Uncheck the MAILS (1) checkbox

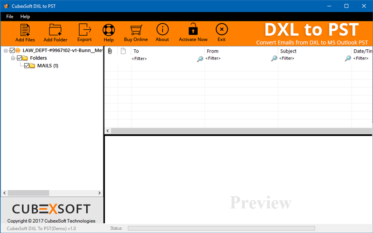coord(27,66)
